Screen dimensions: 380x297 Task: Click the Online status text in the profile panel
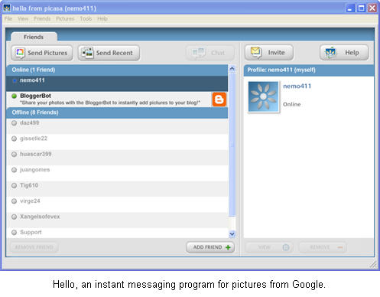(292, 104)
